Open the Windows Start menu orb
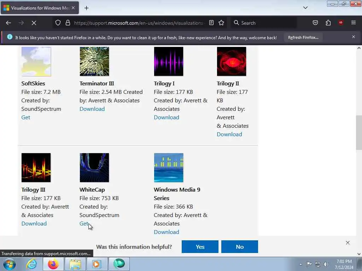The image size is (362, 271). click(10, 264)
